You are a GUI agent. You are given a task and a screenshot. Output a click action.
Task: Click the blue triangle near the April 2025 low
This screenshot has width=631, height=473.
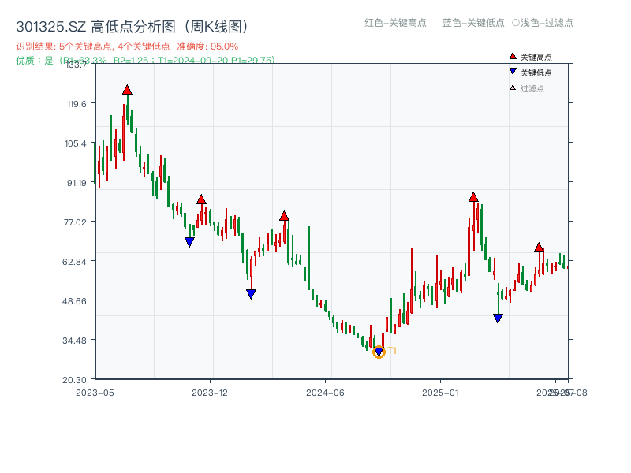(498, 318)
